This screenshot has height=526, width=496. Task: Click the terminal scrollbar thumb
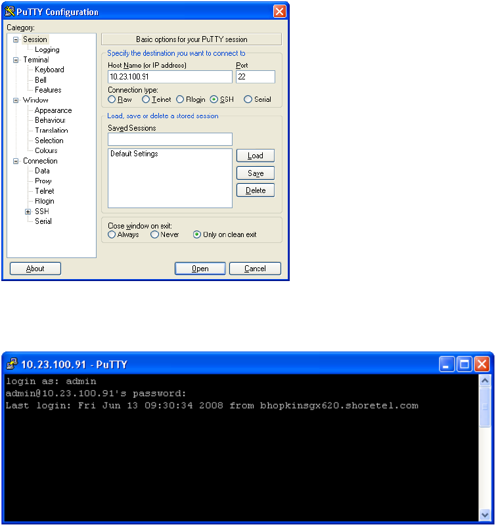pos(485,407)
